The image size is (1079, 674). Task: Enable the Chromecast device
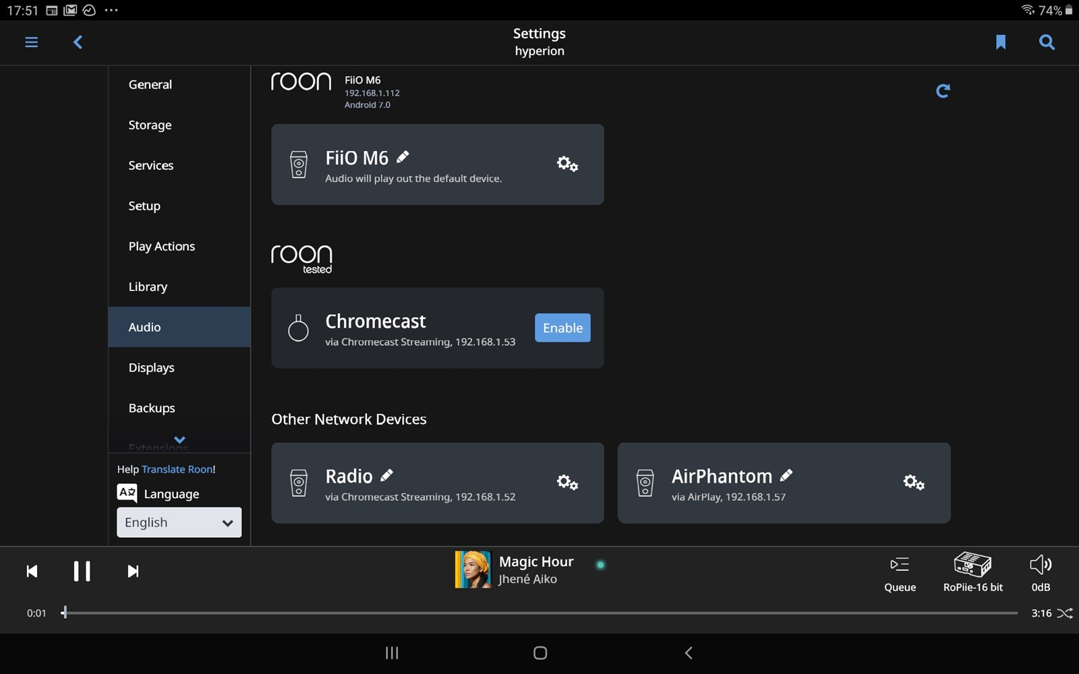[562, 328]
